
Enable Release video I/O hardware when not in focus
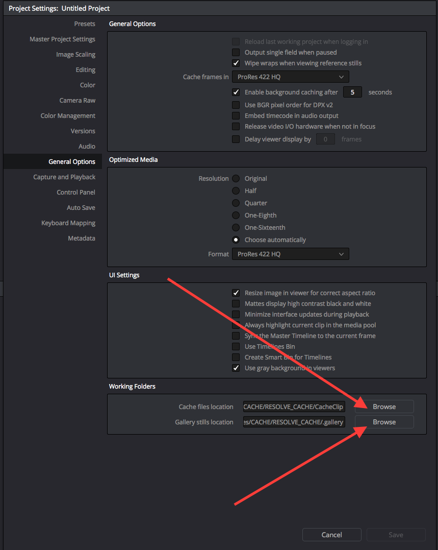(236, 126)
